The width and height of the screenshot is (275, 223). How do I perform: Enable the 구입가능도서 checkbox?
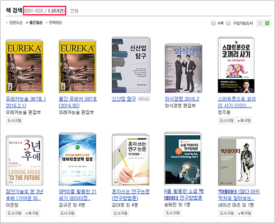coord(229,23)
